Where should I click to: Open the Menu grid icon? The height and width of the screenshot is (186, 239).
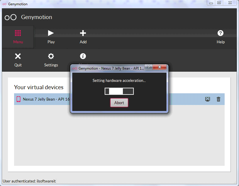click(x=18, y=33)
